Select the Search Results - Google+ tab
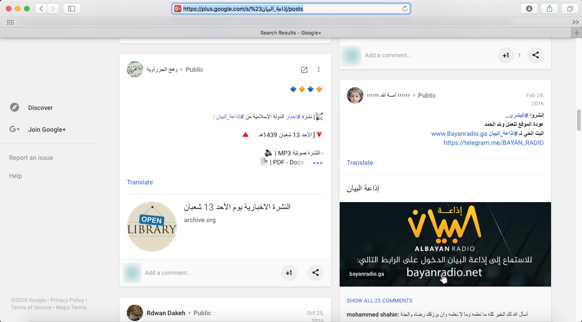This screenshot has height=322, width=582. 291,33
